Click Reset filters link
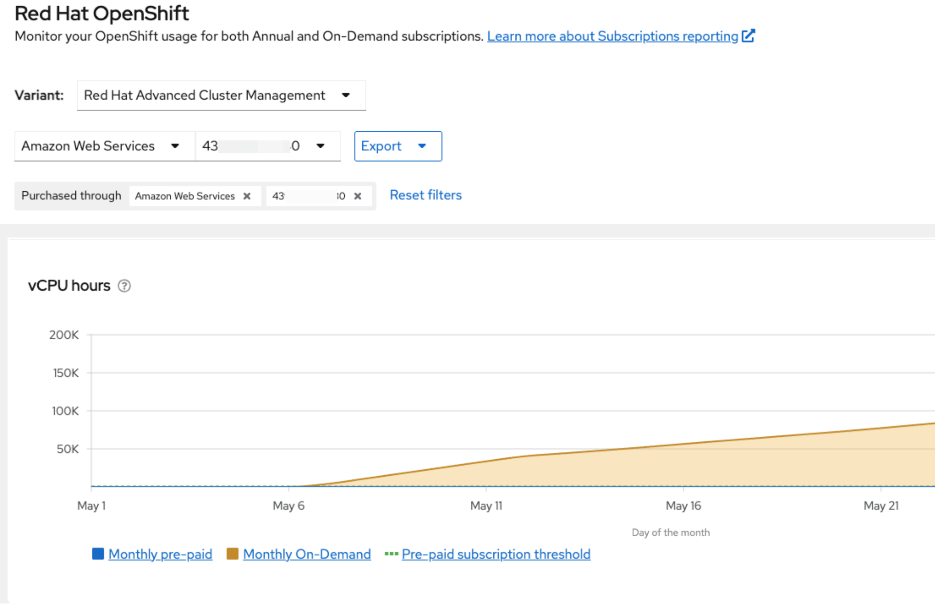 [426, 195]
